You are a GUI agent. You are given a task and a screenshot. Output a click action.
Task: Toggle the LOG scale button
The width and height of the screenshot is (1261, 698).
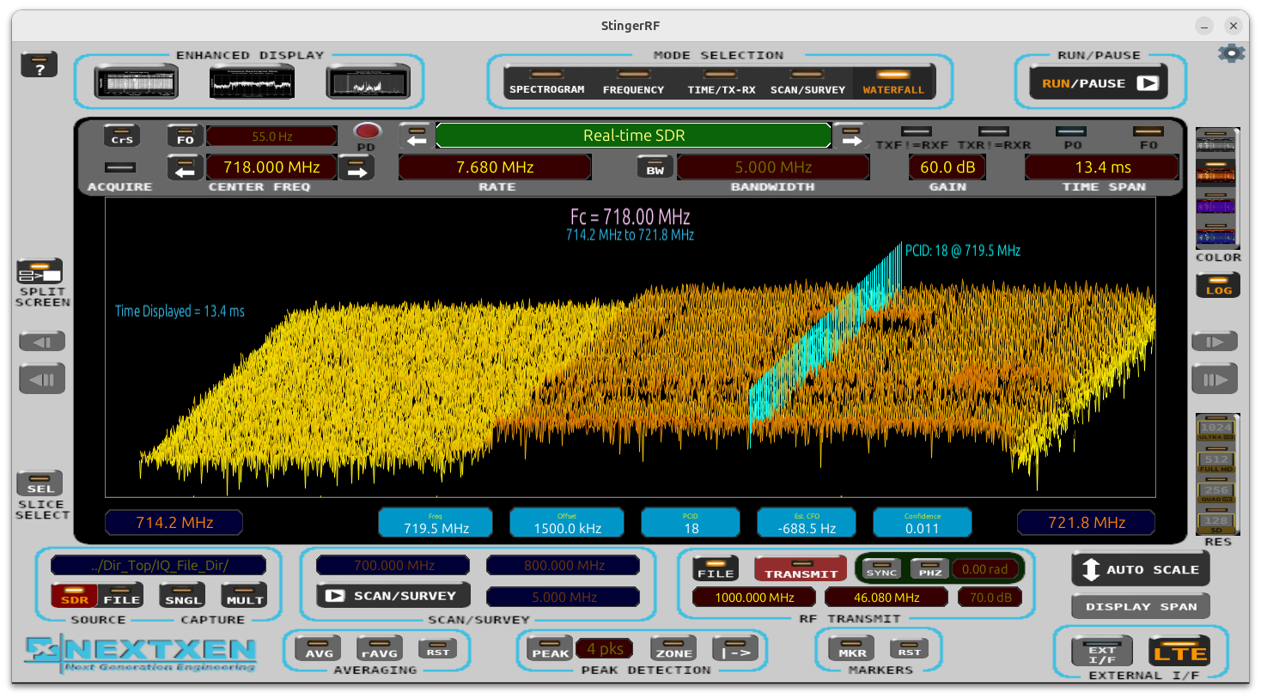[1218, 285]
